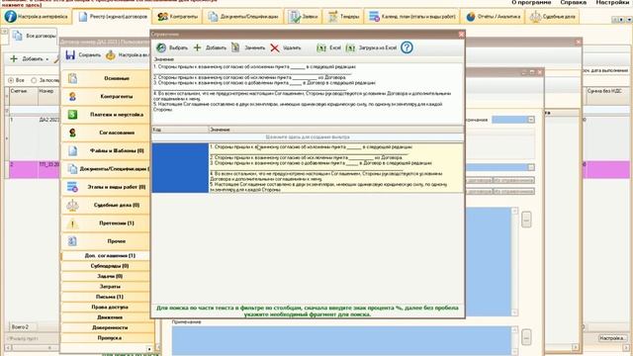Click the Календ. план calendar icon
The image size is (633, 356).
[x=374, y=17]
